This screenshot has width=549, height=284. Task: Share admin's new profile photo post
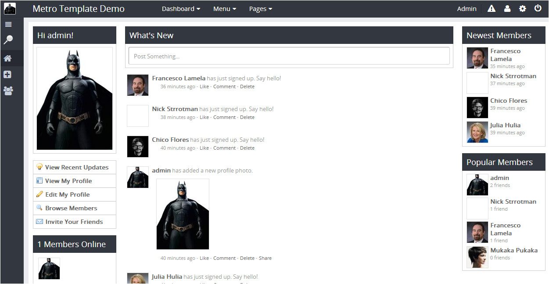point(265,258)
